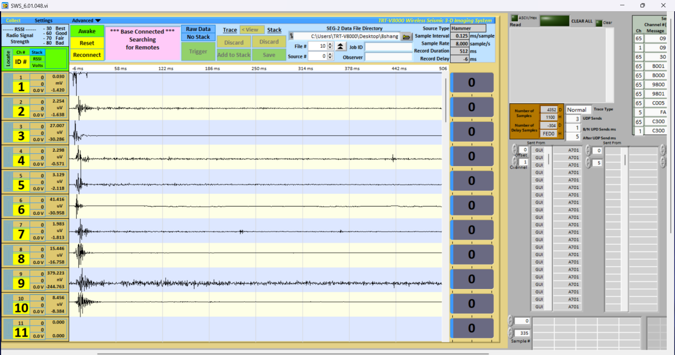Click the Locate label in the green legend

7,59
